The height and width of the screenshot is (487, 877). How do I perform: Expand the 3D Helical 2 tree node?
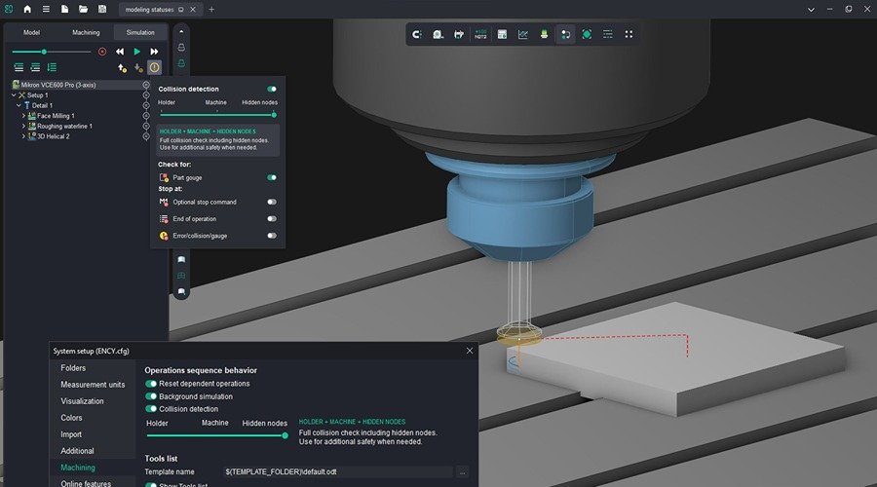click(x=23, y=136)
